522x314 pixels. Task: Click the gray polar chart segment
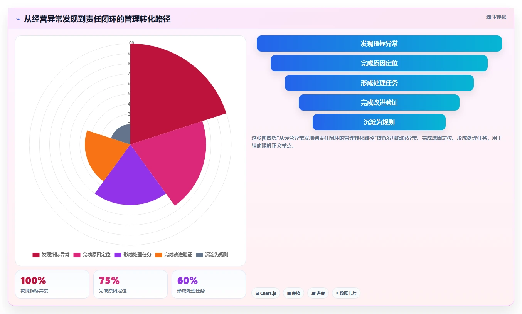(x=123, y=134)
